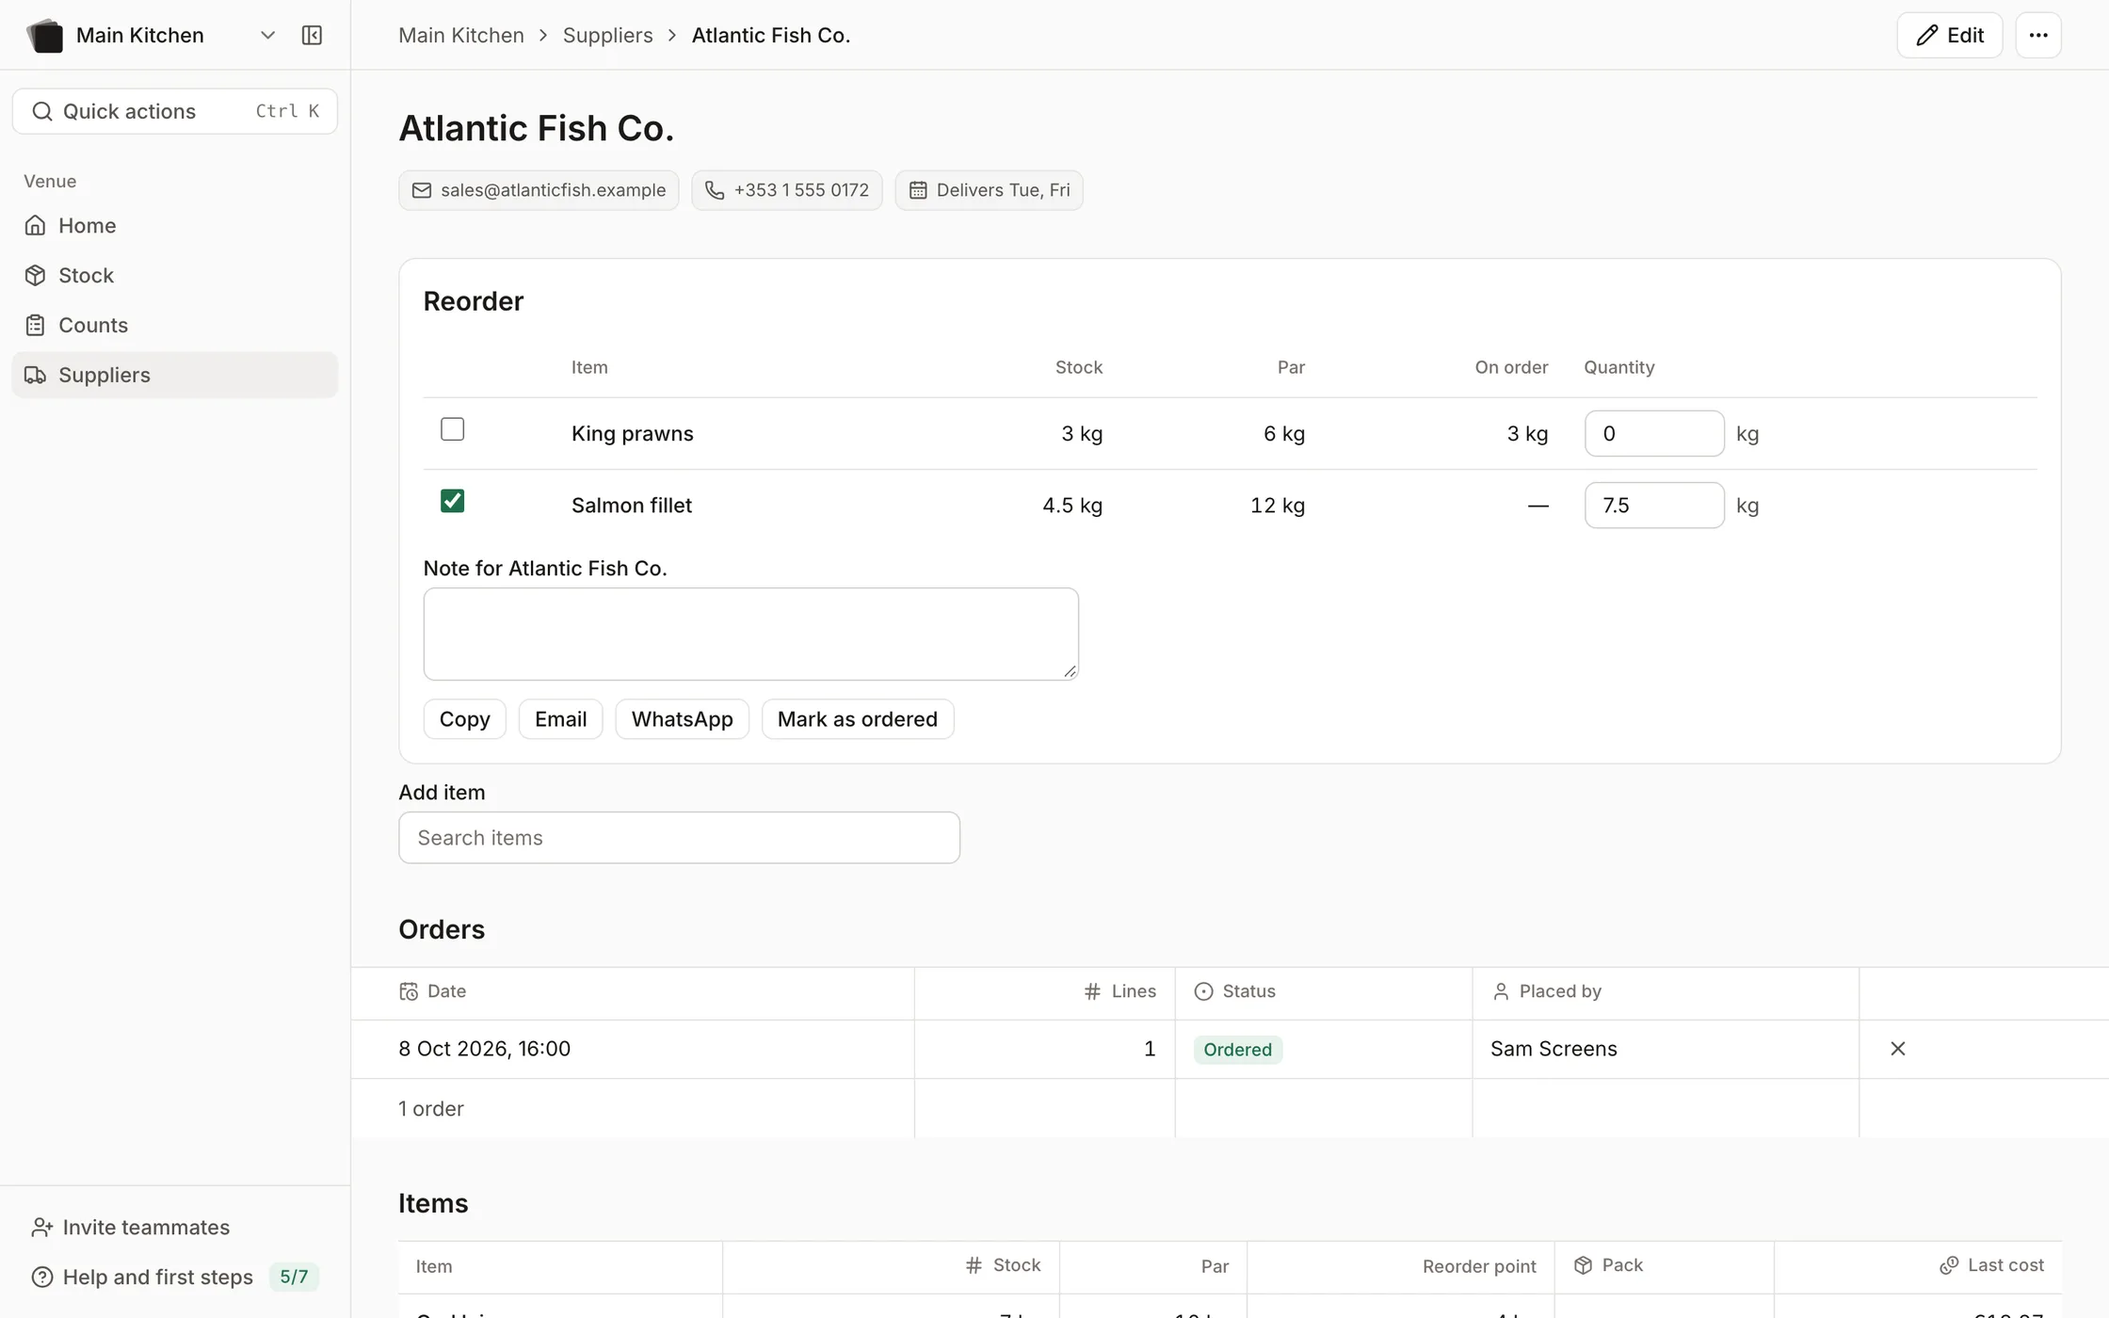The height and width of the screenshot is (1318, 2109).
Task: Click the sales email chip
Action: click(539, 190)
